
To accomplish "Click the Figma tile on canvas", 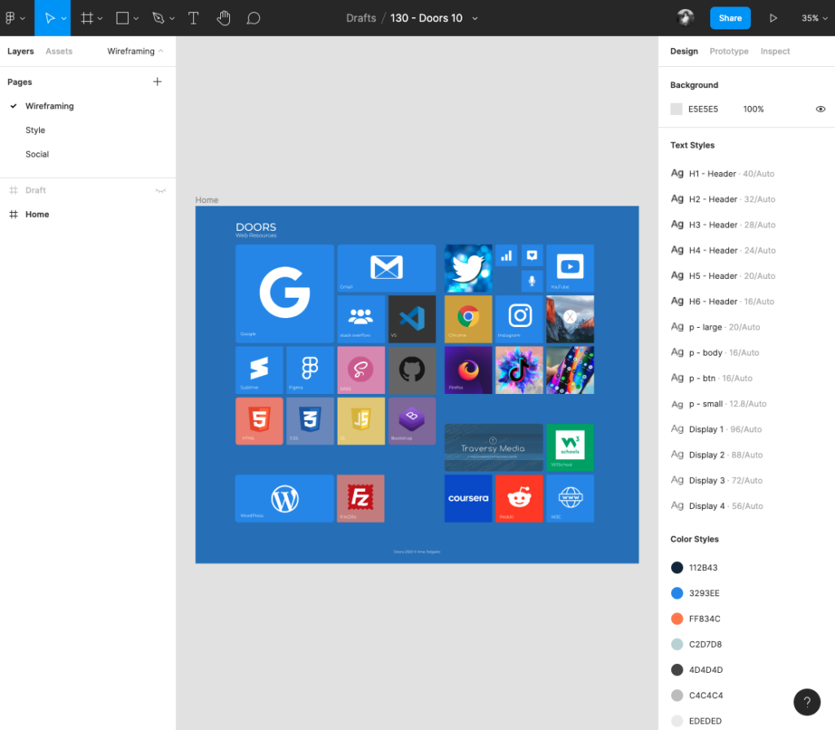I will pos(310,369).
